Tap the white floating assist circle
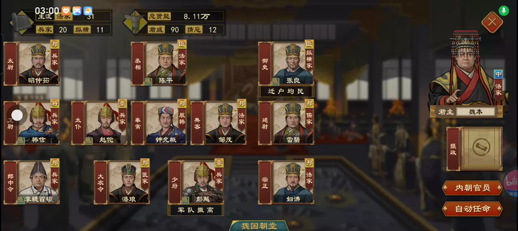Screen dimensions: 518x231 [x=17, y=115]
